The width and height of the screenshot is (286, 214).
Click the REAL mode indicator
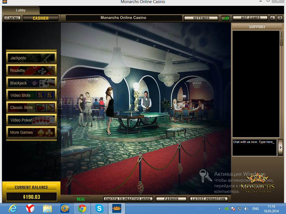click(81, 199)
